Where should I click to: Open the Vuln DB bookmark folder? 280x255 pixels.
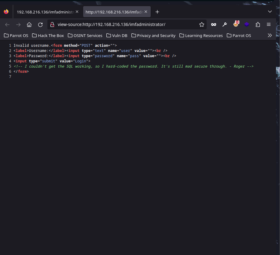[x=117, y=35]
